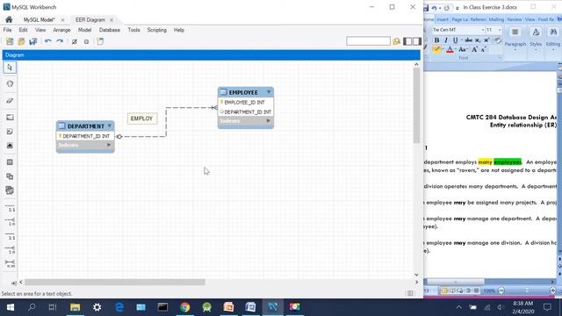
Task: Toggle the align to grid icon
Action: 86,41
